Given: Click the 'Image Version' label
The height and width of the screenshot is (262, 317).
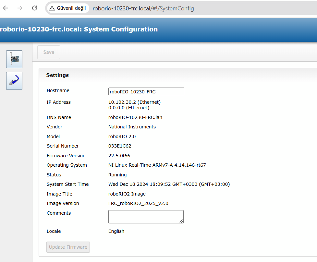Looking at the screenshot, I should pos(63,203).
